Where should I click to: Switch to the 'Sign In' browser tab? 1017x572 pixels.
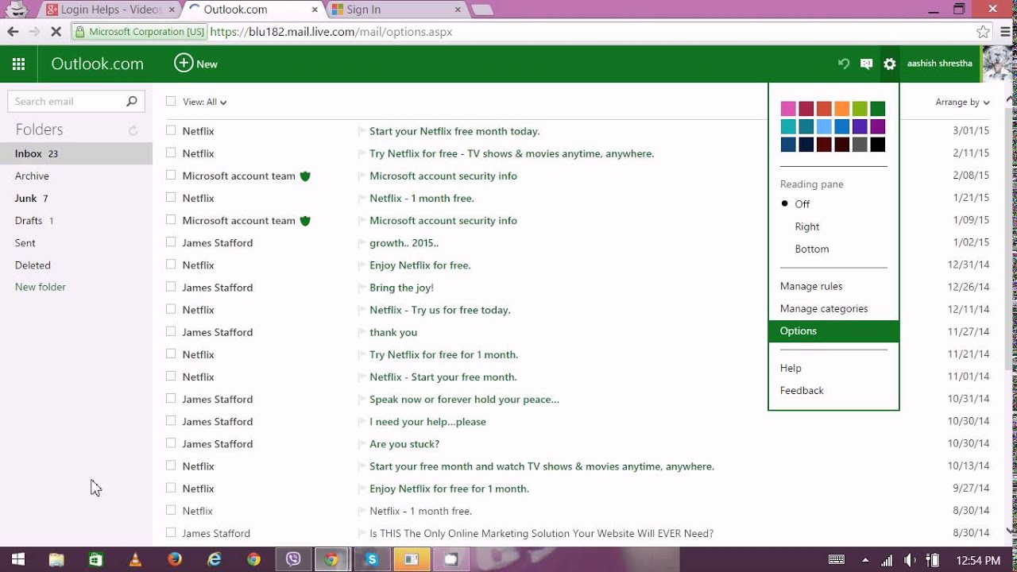point(397,10)
